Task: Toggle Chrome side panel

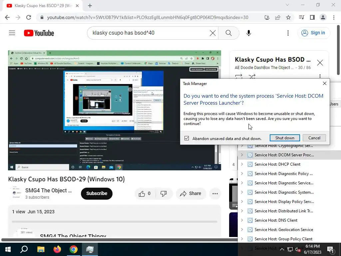Action: [x=312, y=17]
